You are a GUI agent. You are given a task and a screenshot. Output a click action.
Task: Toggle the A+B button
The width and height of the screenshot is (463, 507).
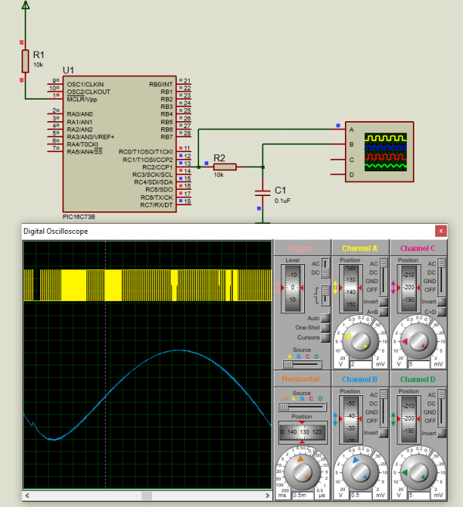384,312
